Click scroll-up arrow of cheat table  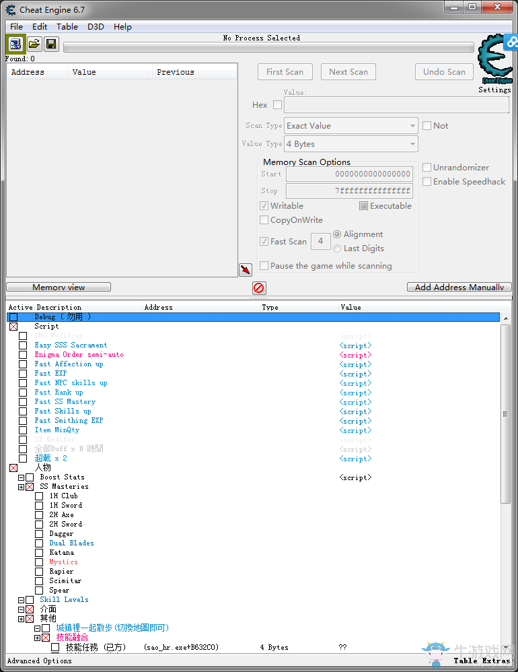506,318
